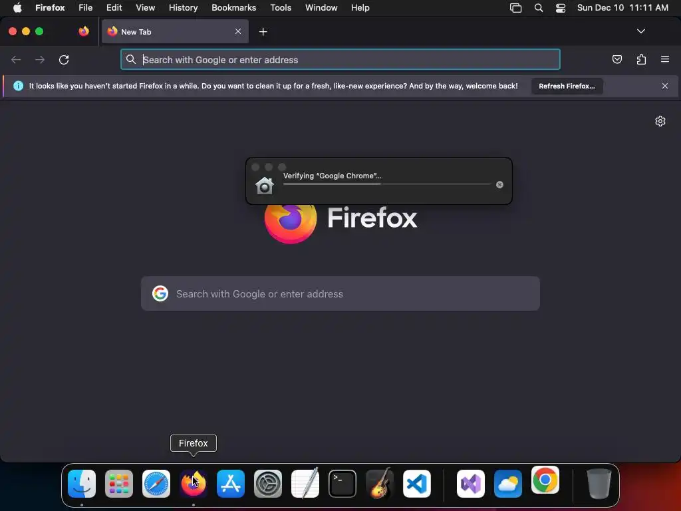Go forward using the forward arrow

(x=40, y=59)
